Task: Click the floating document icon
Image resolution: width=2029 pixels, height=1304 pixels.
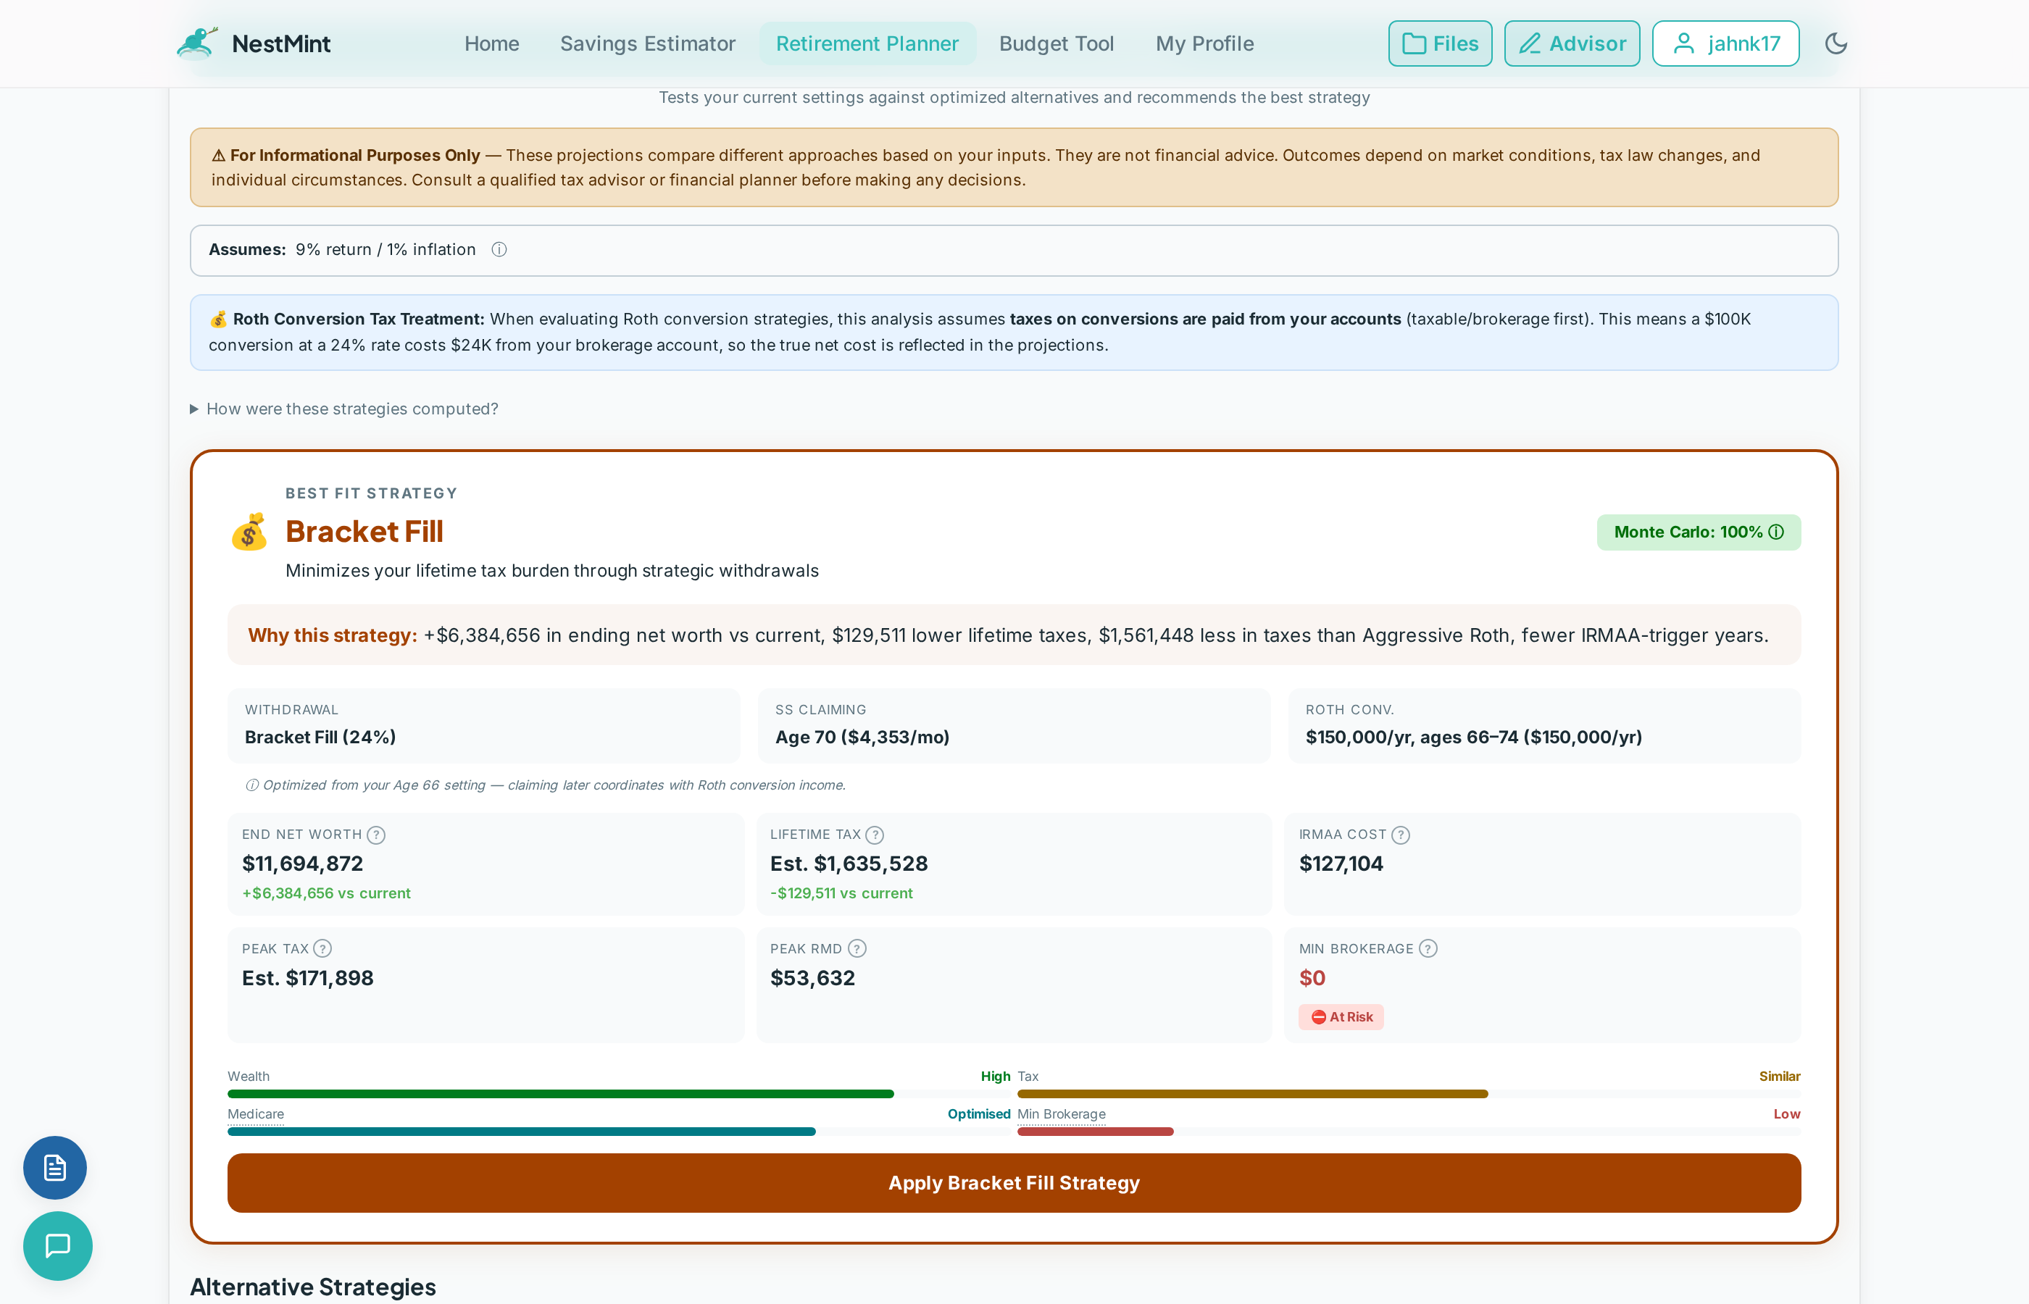Action: (54, 1168)
